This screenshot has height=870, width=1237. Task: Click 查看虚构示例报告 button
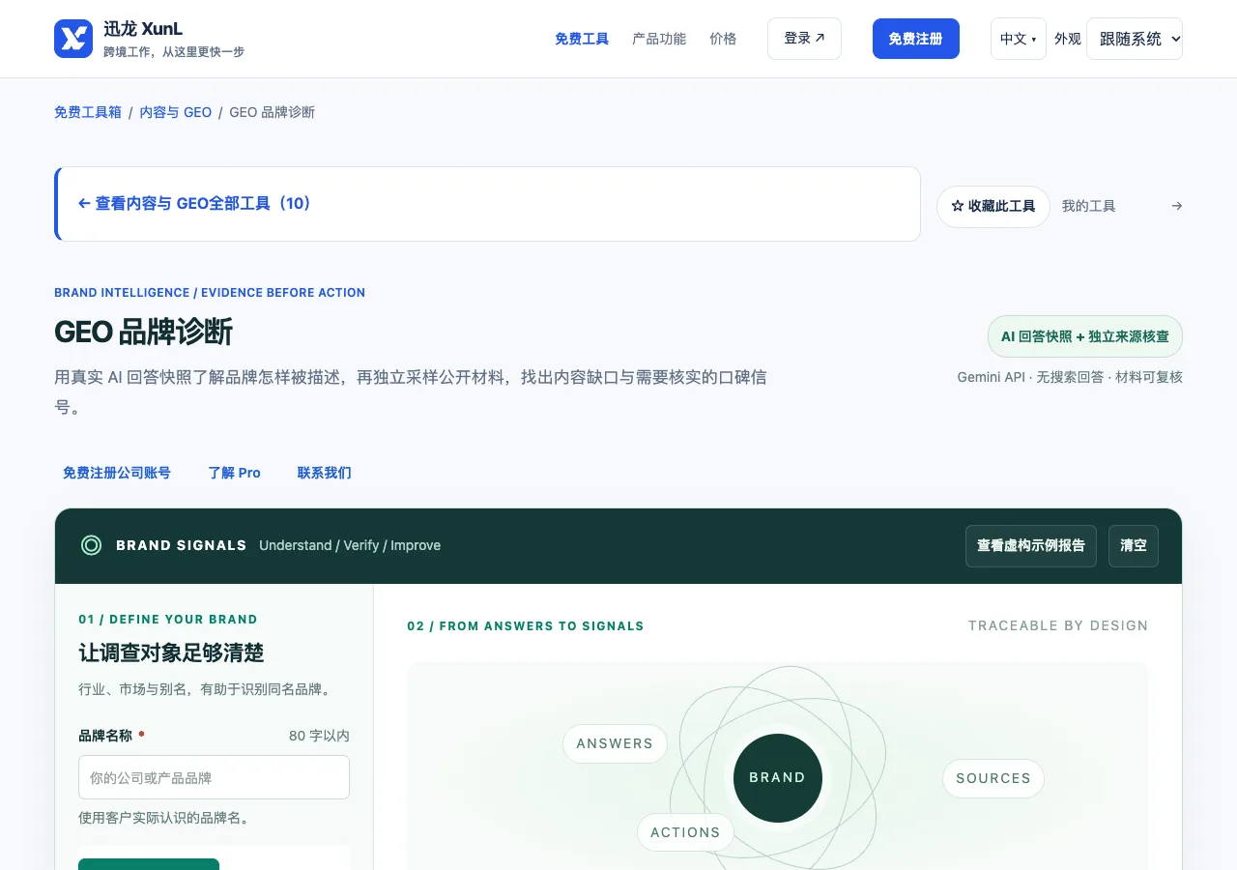(x=1031, y=545)
